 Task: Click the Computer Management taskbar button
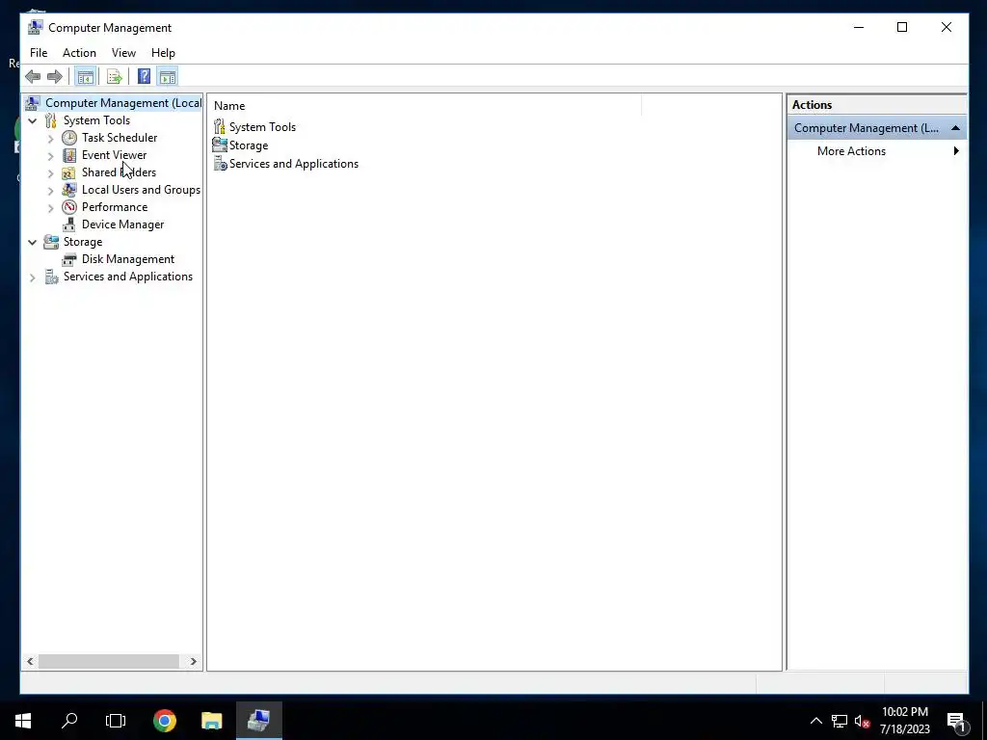pos(258,721)
